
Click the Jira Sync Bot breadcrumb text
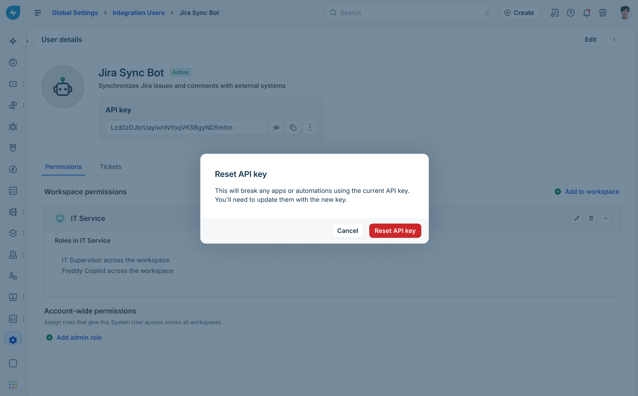pyautogui.click(x=199, y=13)
